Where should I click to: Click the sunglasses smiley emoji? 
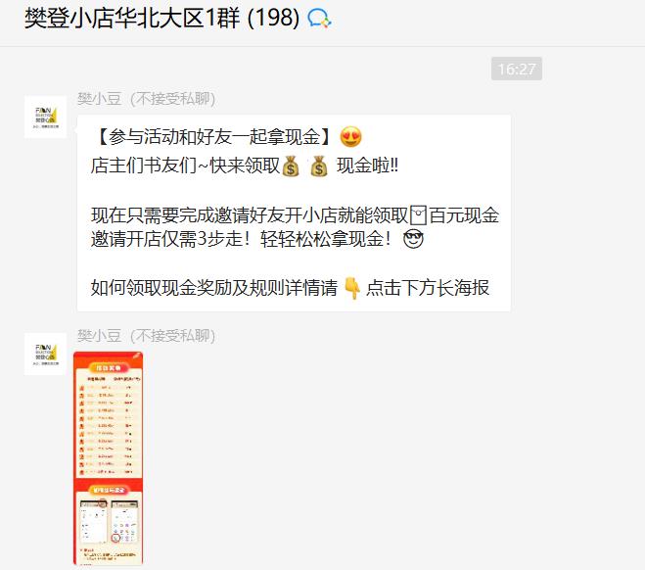(413, 239)
